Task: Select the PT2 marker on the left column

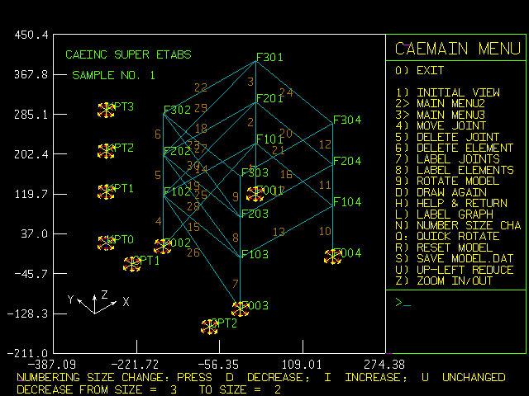Action: coord(107,151)
